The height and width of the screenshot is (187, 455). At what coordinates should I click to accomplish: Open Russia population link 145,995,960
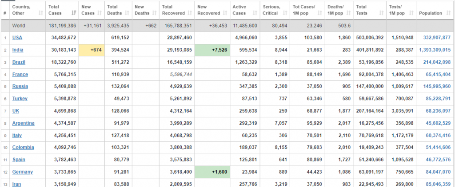pyautogui.click(x=437, y=86)
